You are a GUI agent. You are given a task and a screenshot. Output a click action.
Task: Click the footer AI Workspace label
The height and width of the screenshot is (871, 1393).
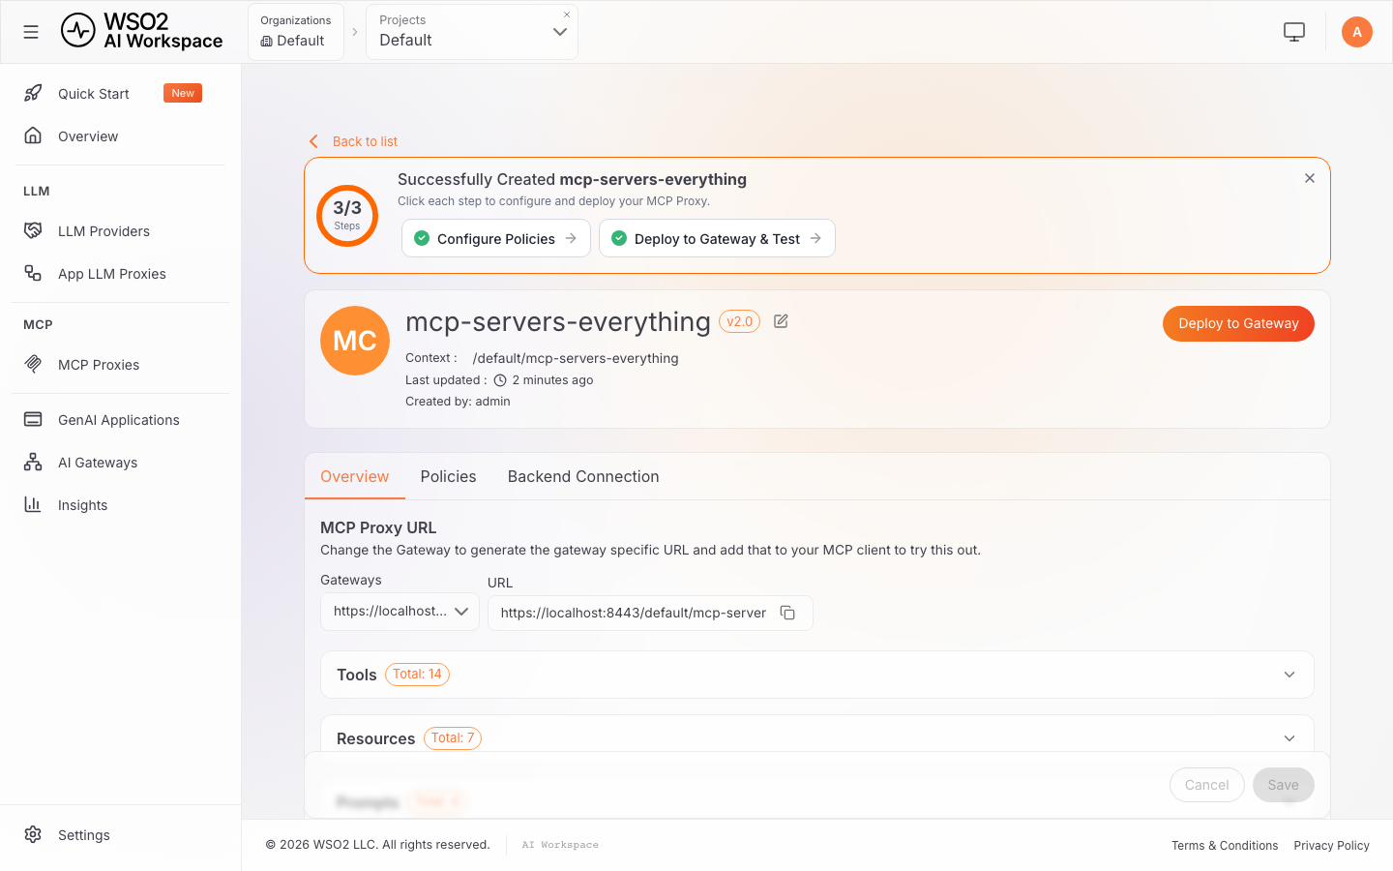pos(560,845)
